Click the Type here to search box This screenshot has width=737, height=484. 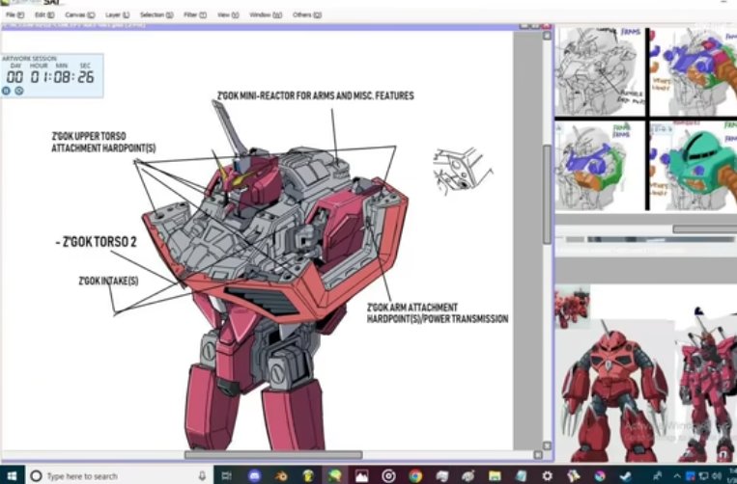[x=120, y=476]
